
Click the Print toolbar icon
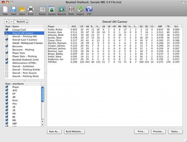click(x=31, y=9)
